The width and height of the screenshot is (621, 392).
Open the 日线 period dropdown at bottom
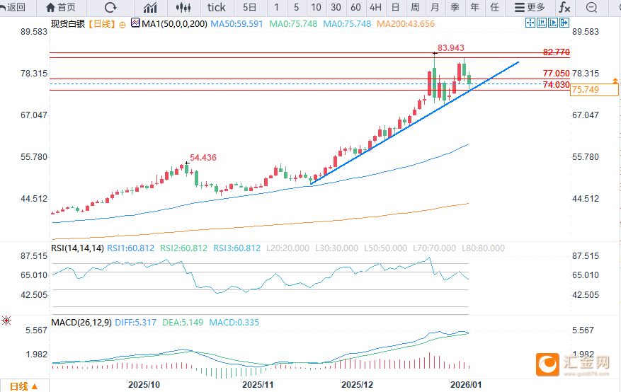tap(24, 386)
